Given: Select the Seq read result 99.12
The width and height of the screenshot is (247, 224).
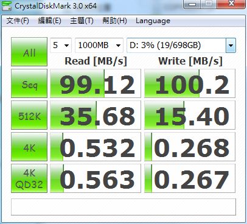Looking at the screenshot, I should pyautogui.click(x=96, y=83).
